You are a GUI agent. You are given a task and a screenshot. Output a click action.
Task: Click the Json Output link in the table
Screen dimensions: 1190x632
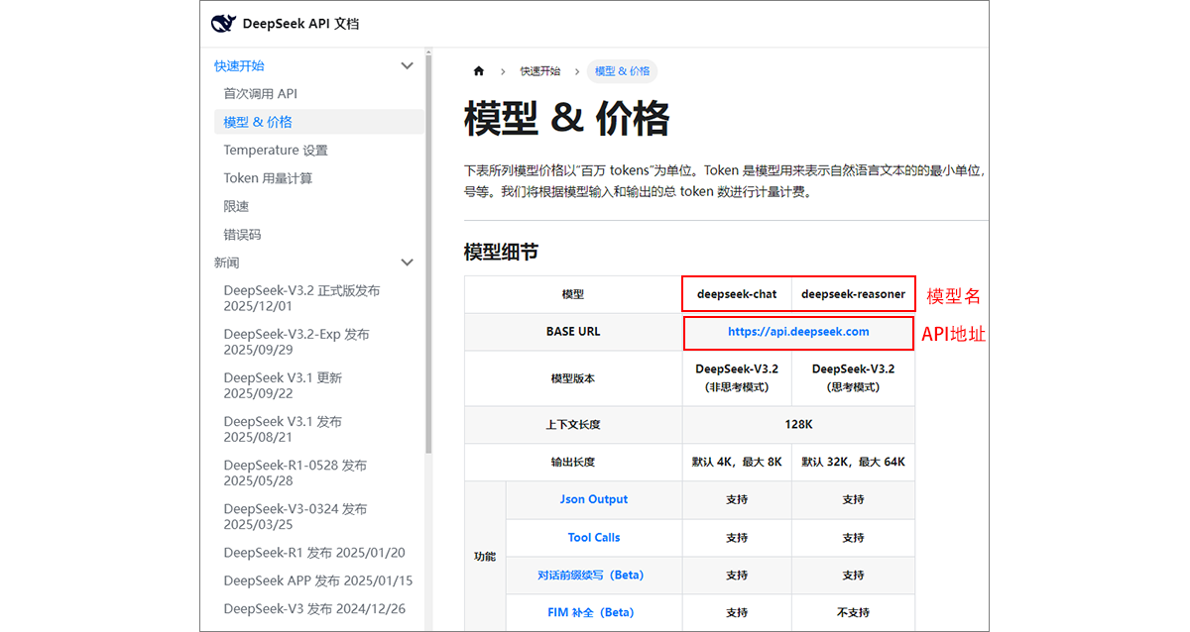coord(593,499)
